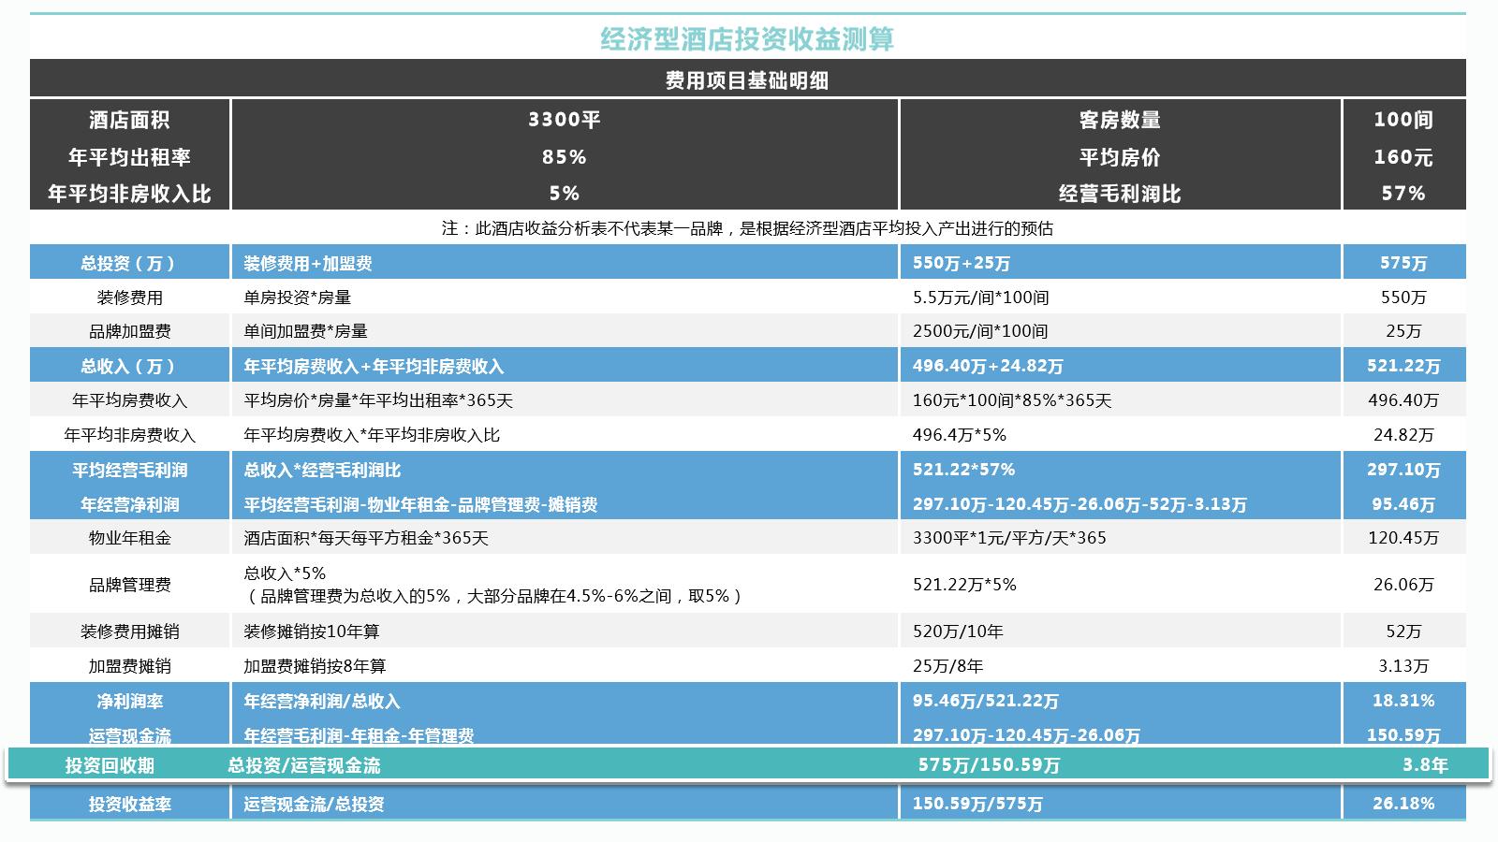Click the 品牌管理费 explanation cell
Image resolution: width=1498 pixels, height=842 pixels.
[487, 585]
